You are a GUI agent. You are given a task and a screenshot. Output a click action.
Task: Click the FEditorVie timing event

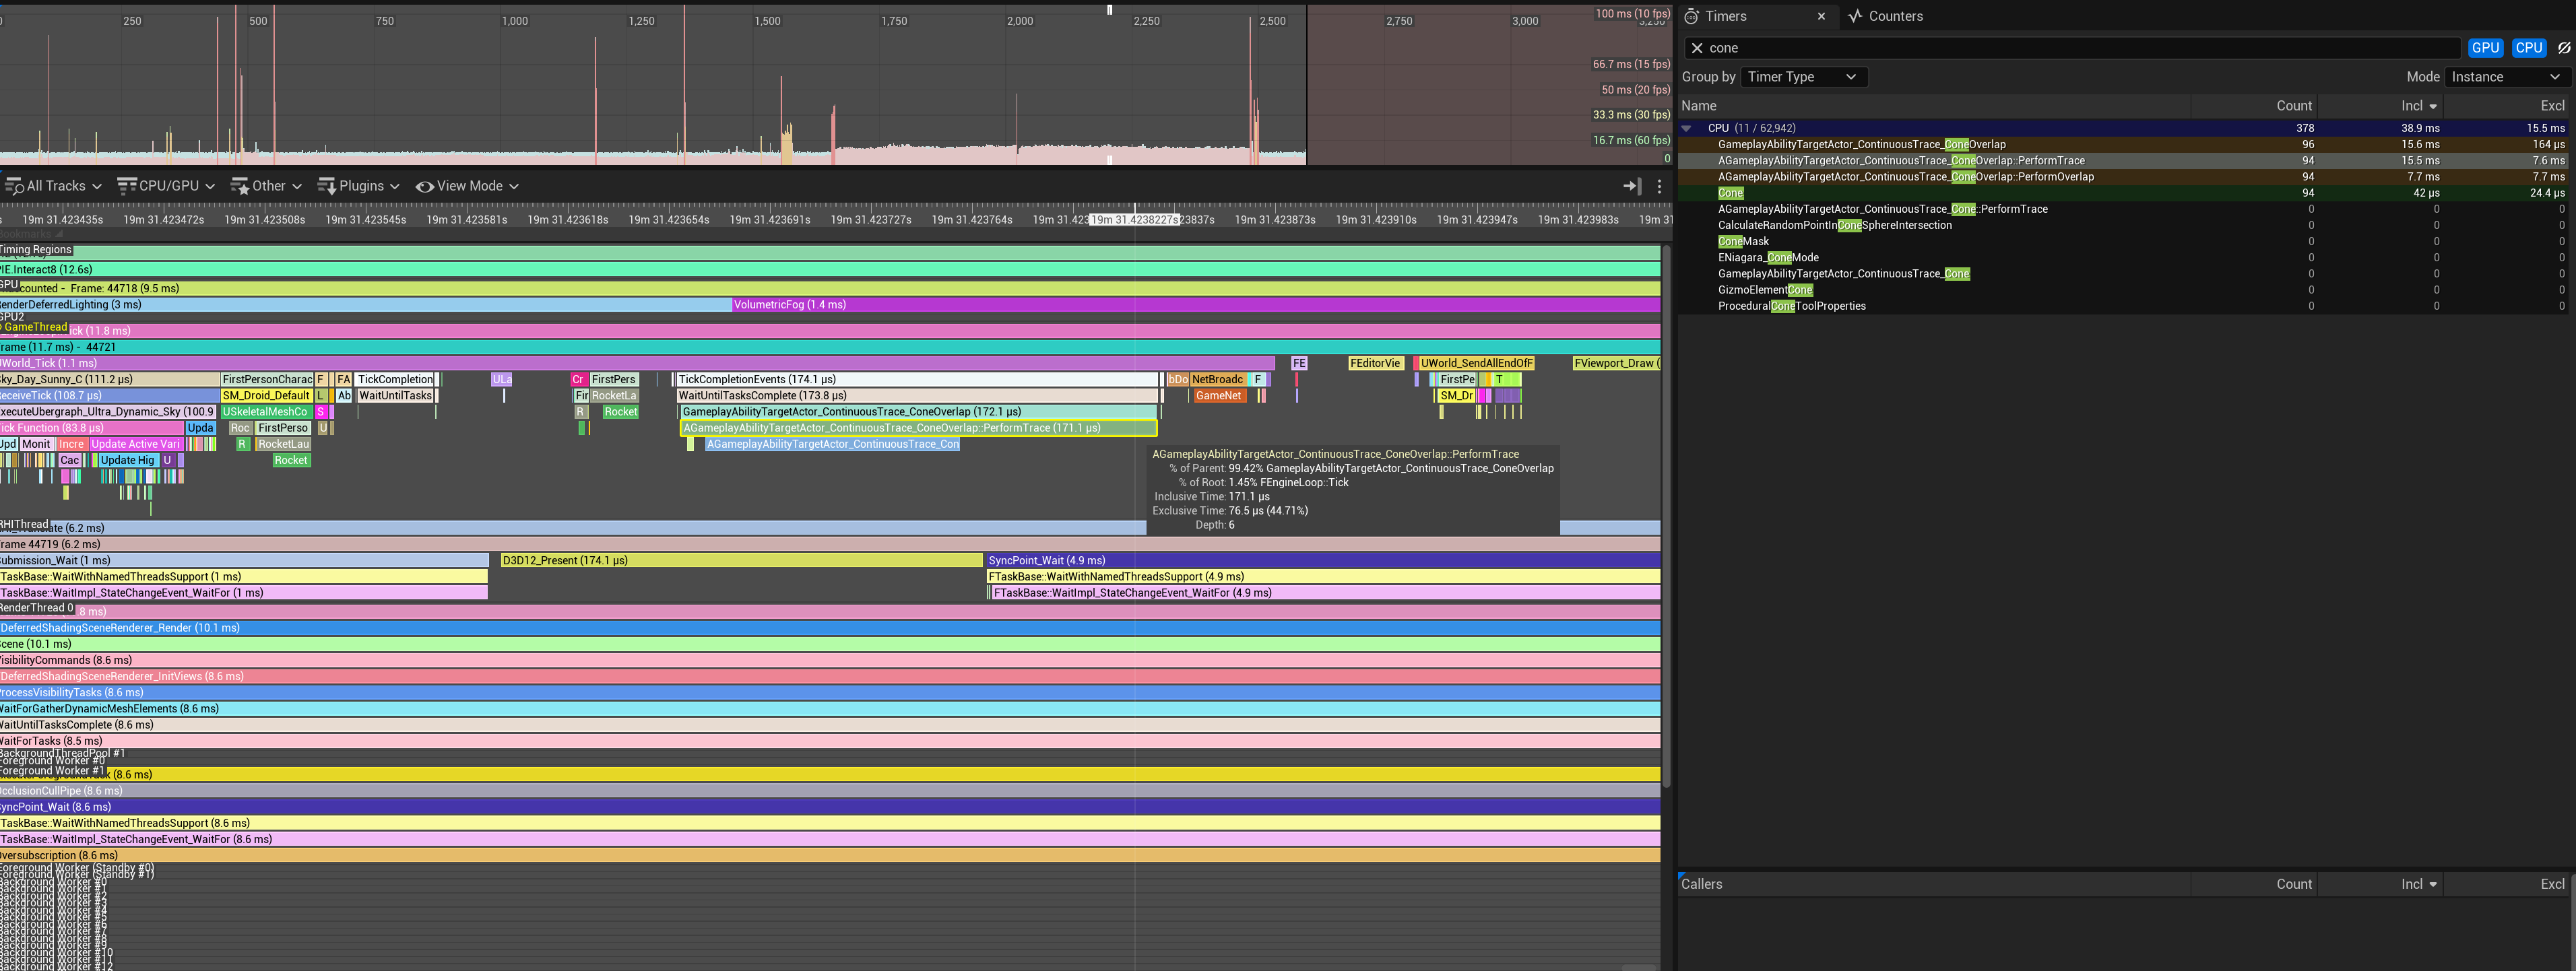[1376, 363]
